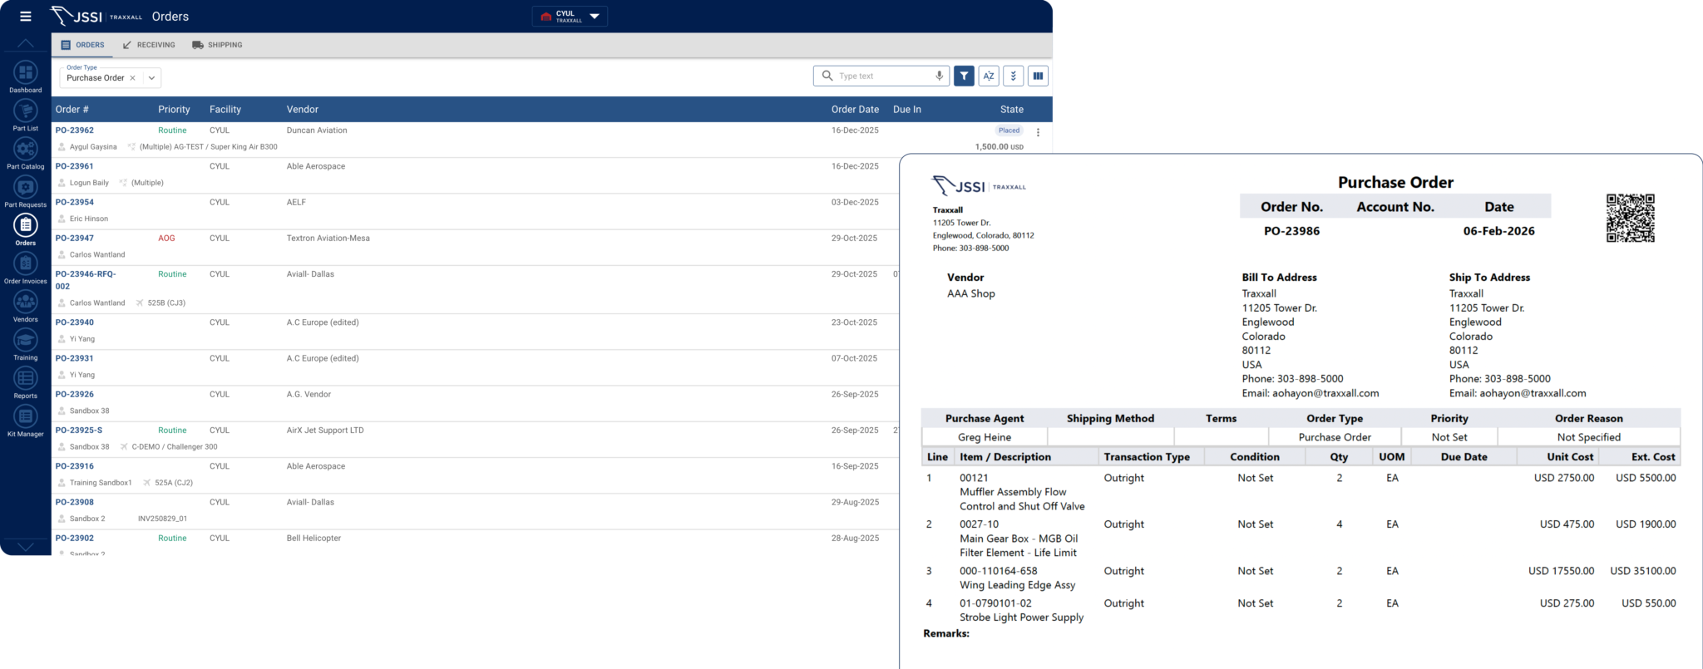The height and width of the screenshot is (669, 1703).
Task: Click the Type text search field
Action: (x=881, y=76)
